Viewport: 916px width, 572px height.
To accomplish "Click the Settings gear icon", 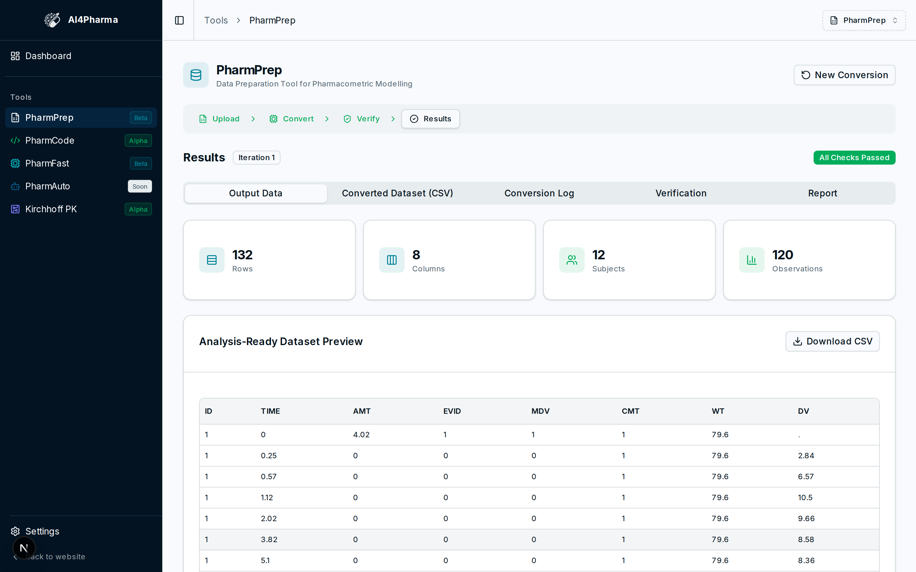I will pos(15,531).
